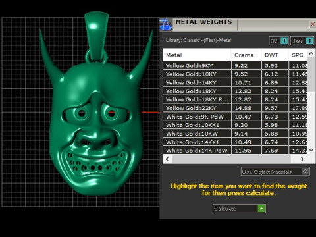Image resolution: width=316 pixels, height=237 pixels.
Task: Click the horizontal scroll left arrow
Action: (x=167, y=159)
